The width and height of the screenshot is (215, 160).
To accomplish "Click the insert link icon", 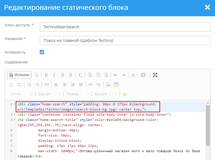I will click(x=90, y=85).
